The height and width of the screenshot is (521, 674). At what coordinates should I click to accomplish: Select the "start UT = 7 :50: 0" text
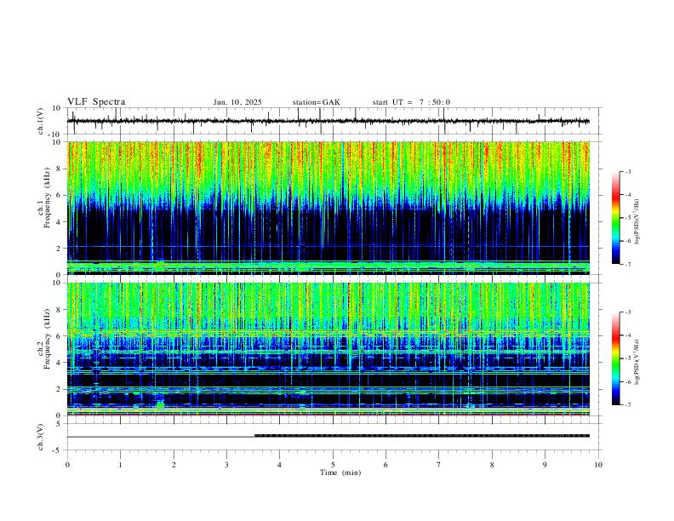pos(411,102)
